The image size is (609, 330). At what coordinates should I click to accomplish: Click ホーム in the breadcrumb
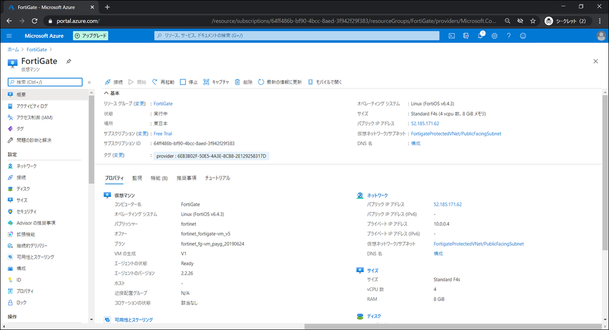pyautogui.click(x=13, y=49)
